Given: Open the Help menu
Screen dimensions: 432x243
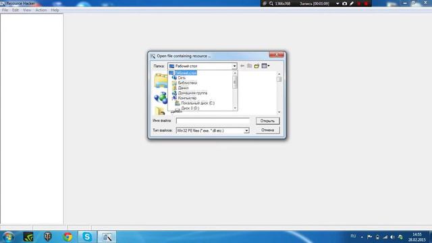Looking at the screenshot, I should click(55, 10).
